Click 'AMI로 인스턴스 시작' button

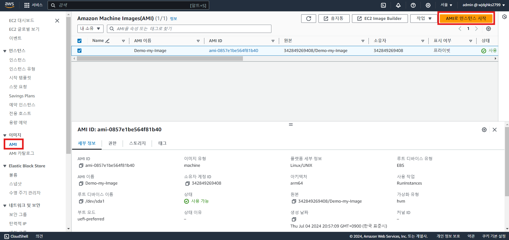click(466, 18)
